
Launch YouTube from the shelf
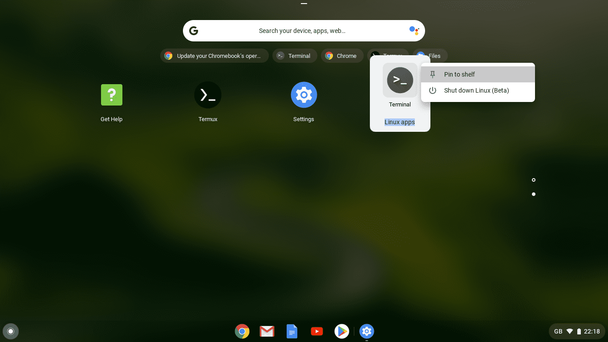click(316, 331)
